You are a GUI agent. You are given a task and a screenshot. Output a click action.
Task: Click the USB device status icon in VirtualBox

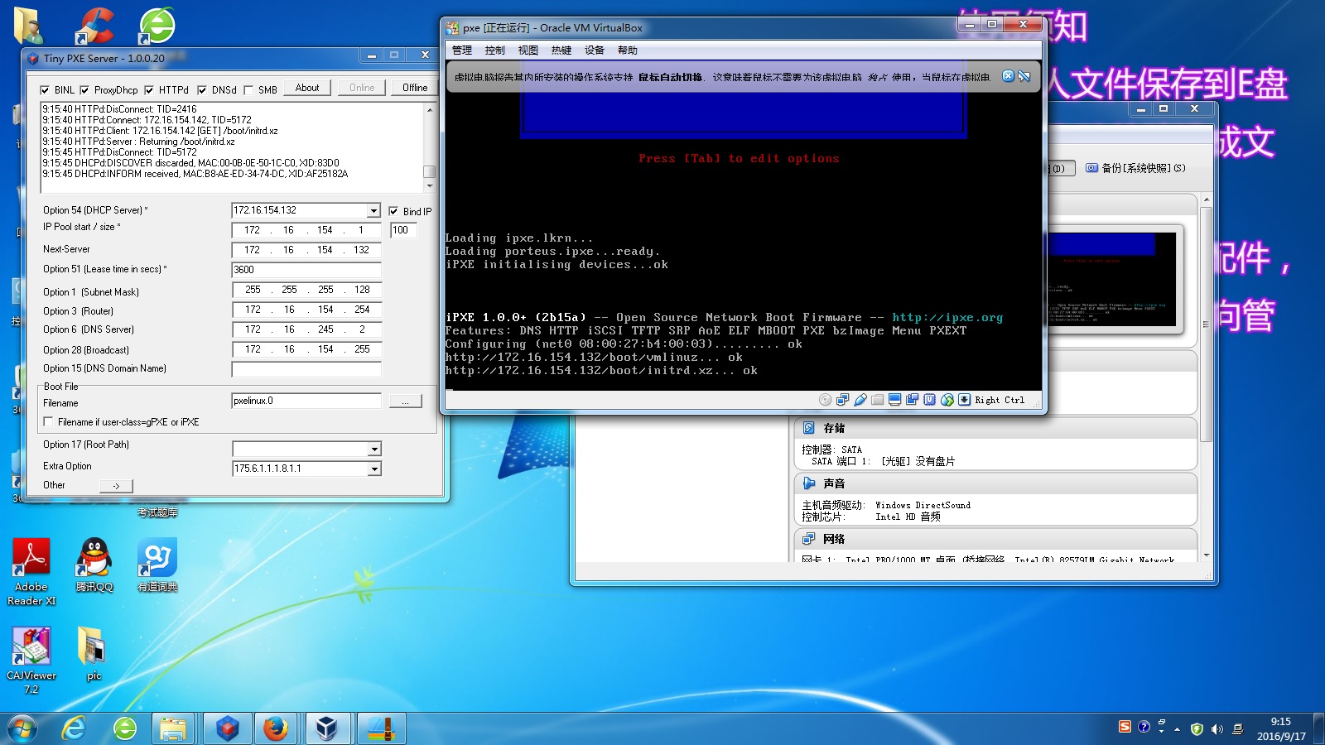tap(860, 400)
